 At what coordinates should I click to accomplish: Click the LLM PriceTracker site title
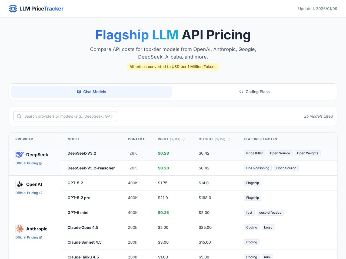point(41,9)
